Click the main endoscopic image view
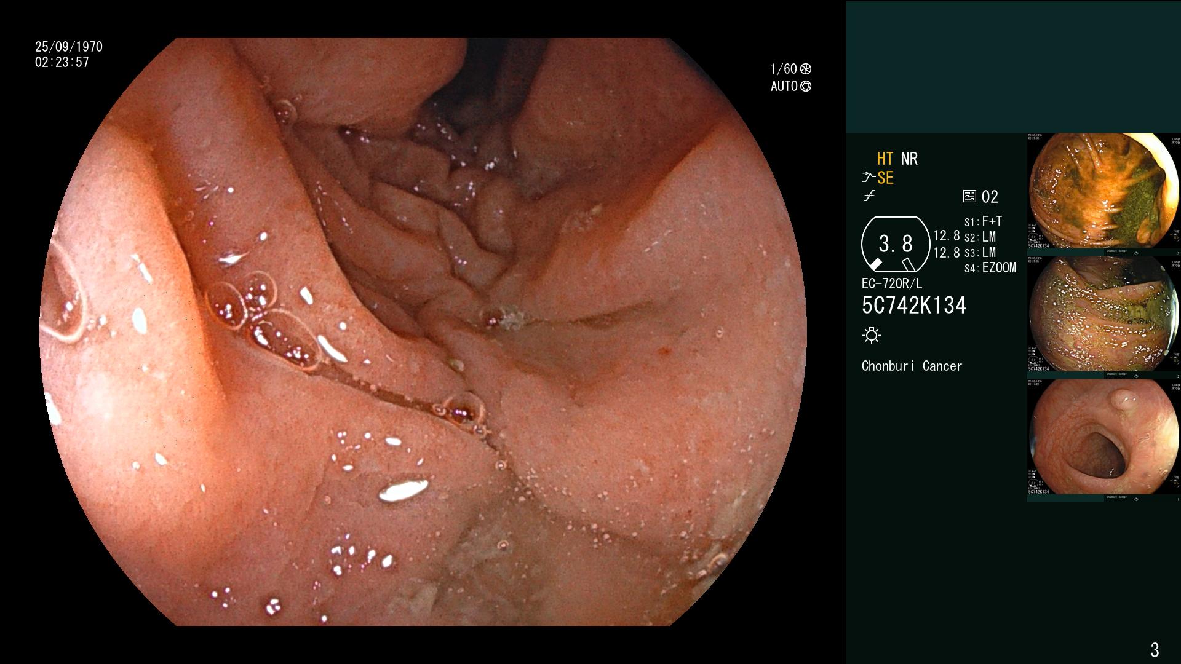Screen dimensions: 1181x664 point(423,332)
